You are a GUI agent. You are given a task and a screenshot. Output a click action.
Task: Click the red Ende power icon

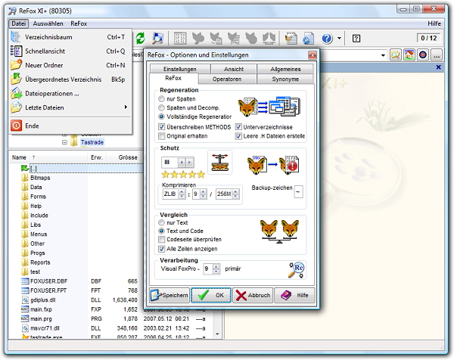point(16,126)
